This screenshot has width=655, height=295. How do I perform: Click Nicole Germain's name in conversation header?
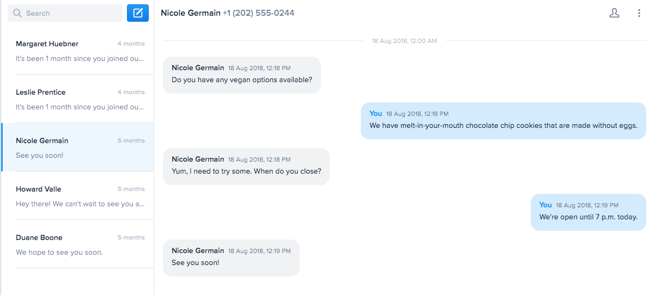click(191, 13)
